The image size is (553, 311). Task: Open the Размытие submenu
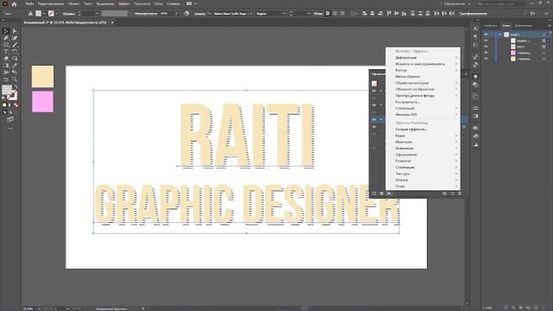pyautogui.click(x=423, y=161)
